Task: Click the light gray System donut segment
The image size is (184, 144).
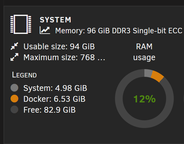Action: point(148,73)
